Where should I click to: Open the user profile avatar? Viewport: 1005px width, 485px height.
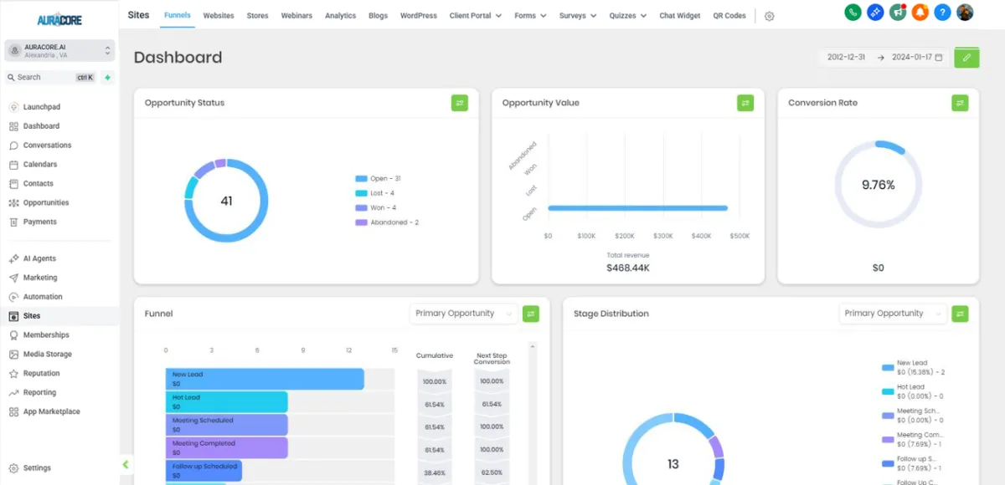tap(966, 13)
